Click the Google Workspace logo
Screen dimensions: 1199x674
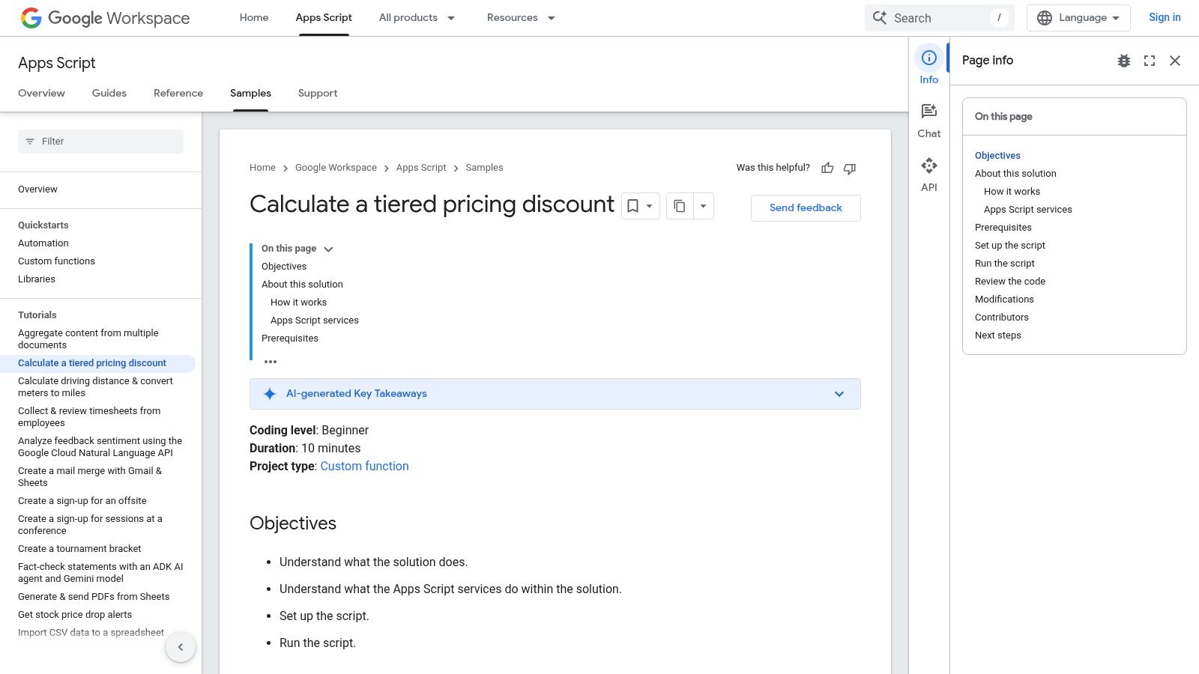pyautogui.click(x=105, y=17)
